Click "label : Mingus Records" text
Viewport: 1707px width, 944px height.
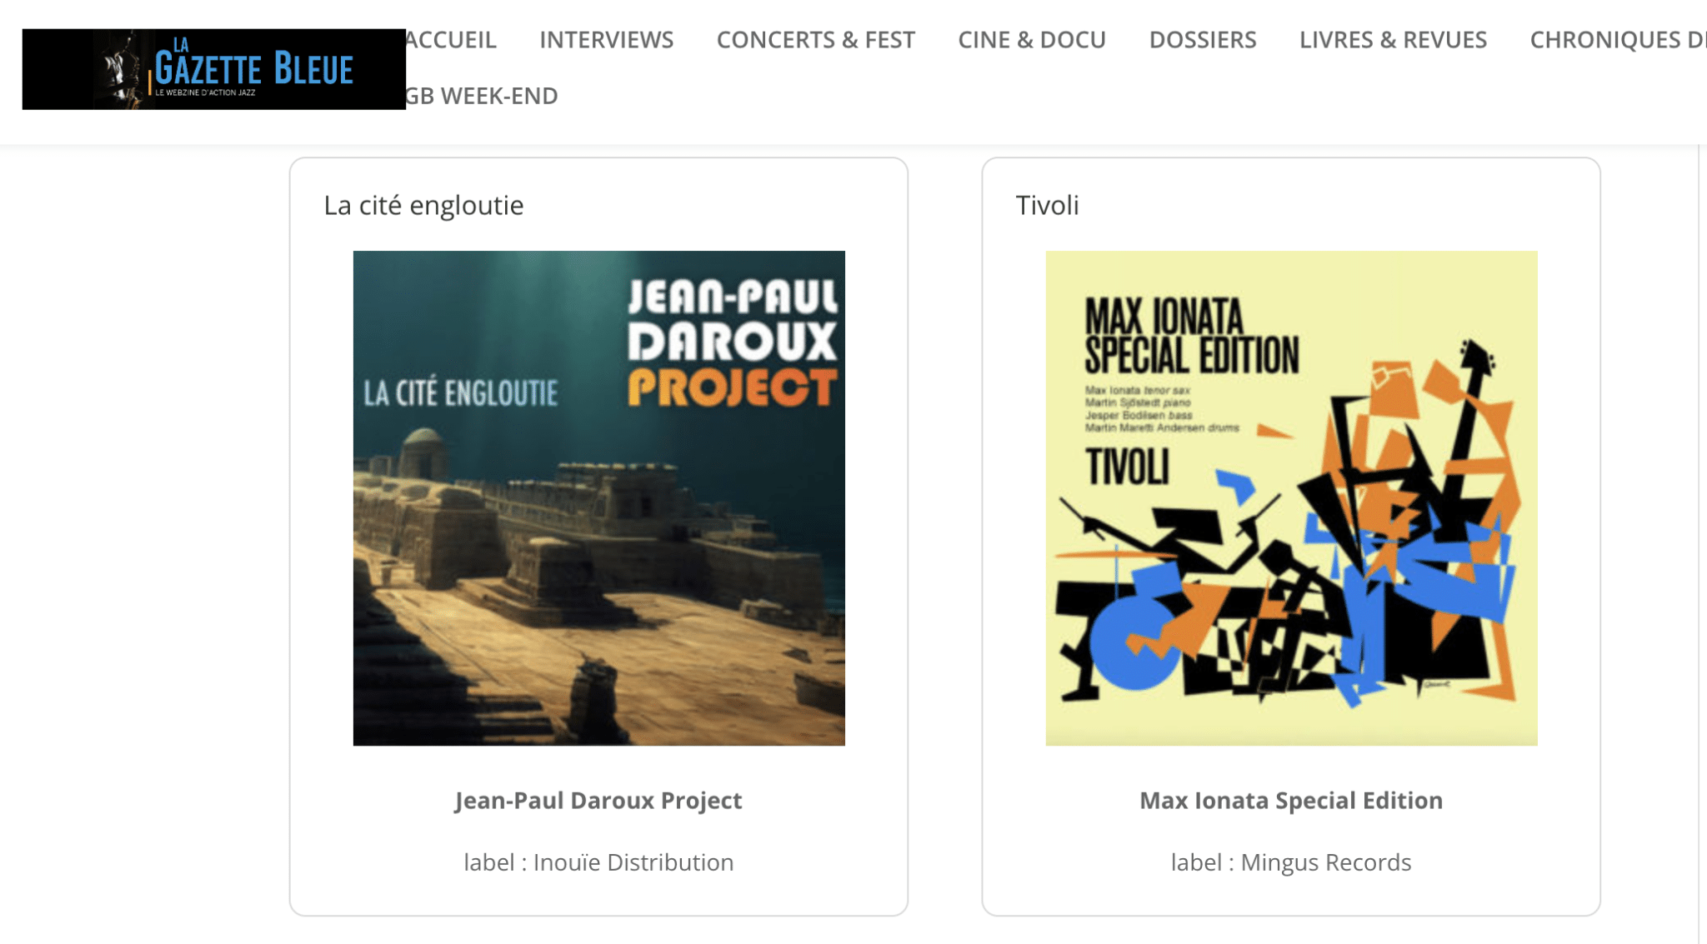click(x=1291, y=862)
